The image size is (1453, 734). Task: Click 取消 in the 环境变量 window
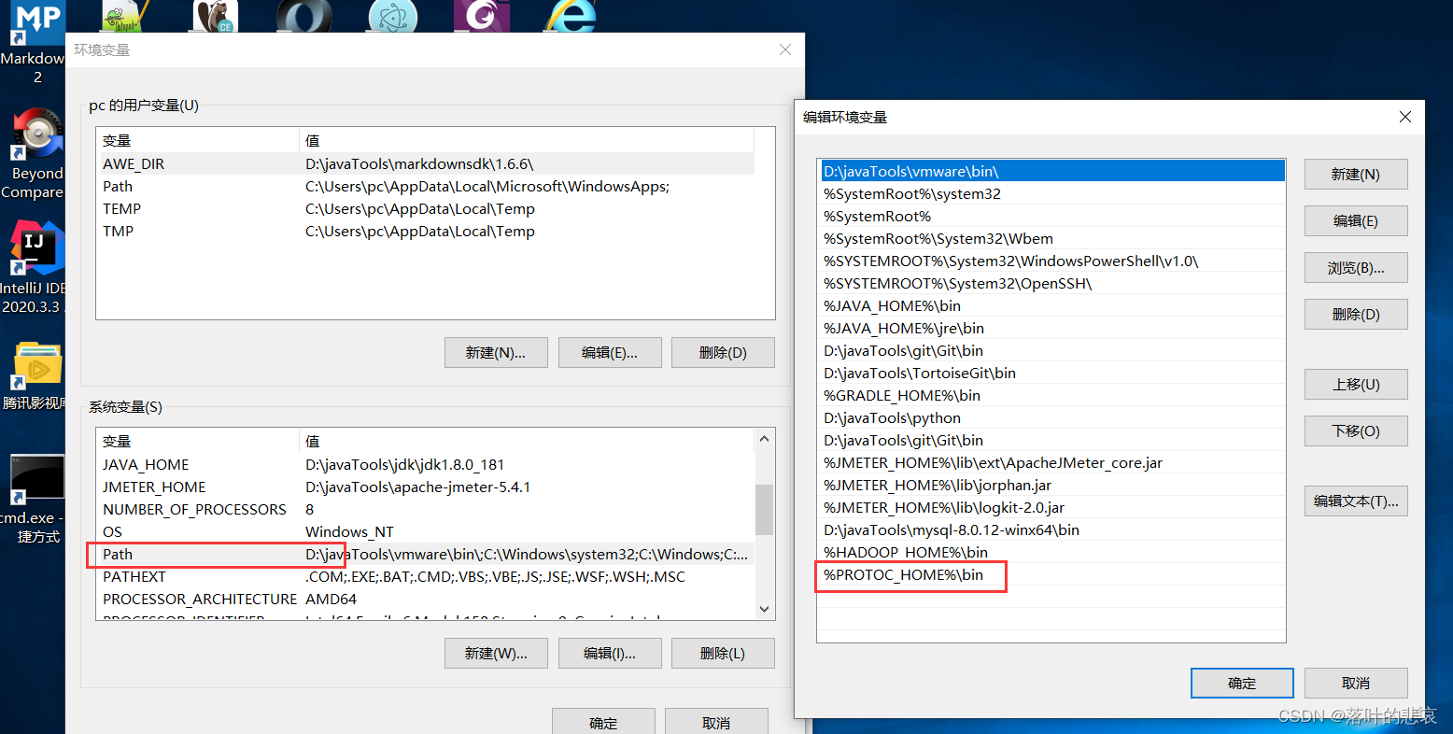point(716,722)
